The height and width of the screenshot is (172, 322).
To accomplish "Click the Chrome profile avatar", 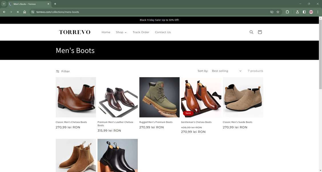I will [311, 12].
